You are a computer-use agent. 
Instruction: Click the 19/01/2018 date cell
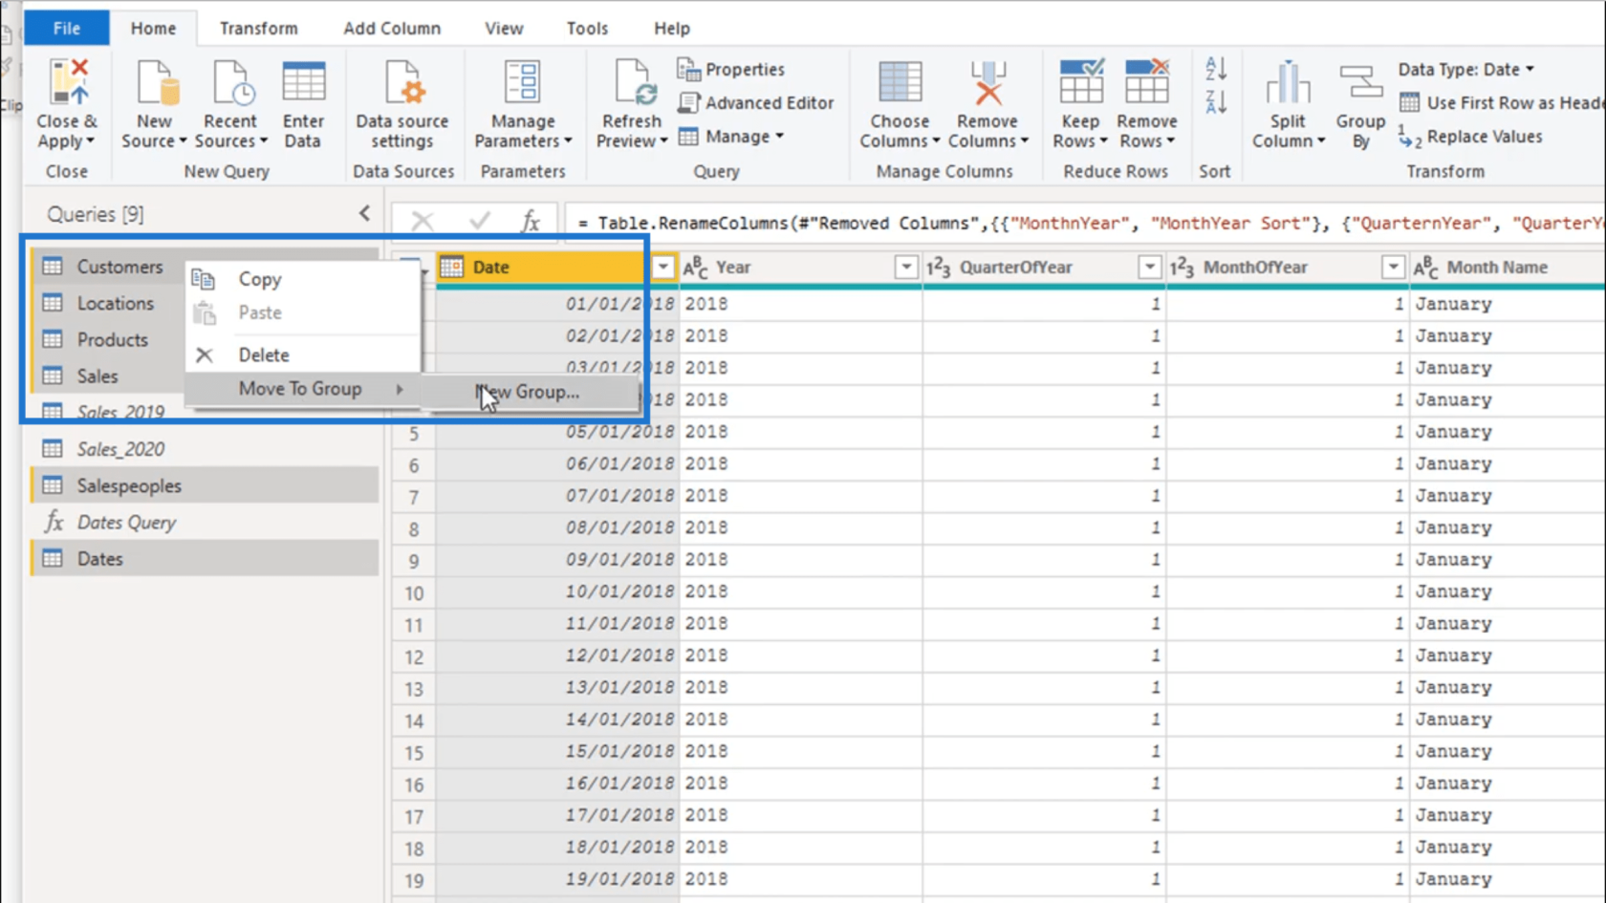click(x=558, y=879)
